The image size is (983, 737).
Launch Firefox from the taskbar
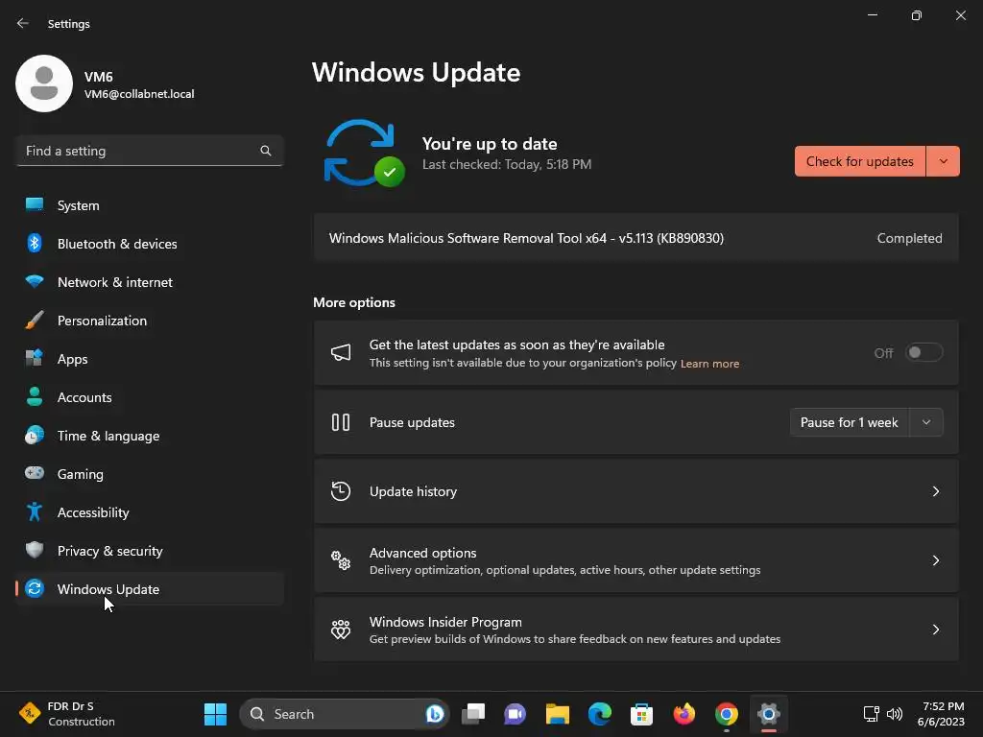(683, 714)
